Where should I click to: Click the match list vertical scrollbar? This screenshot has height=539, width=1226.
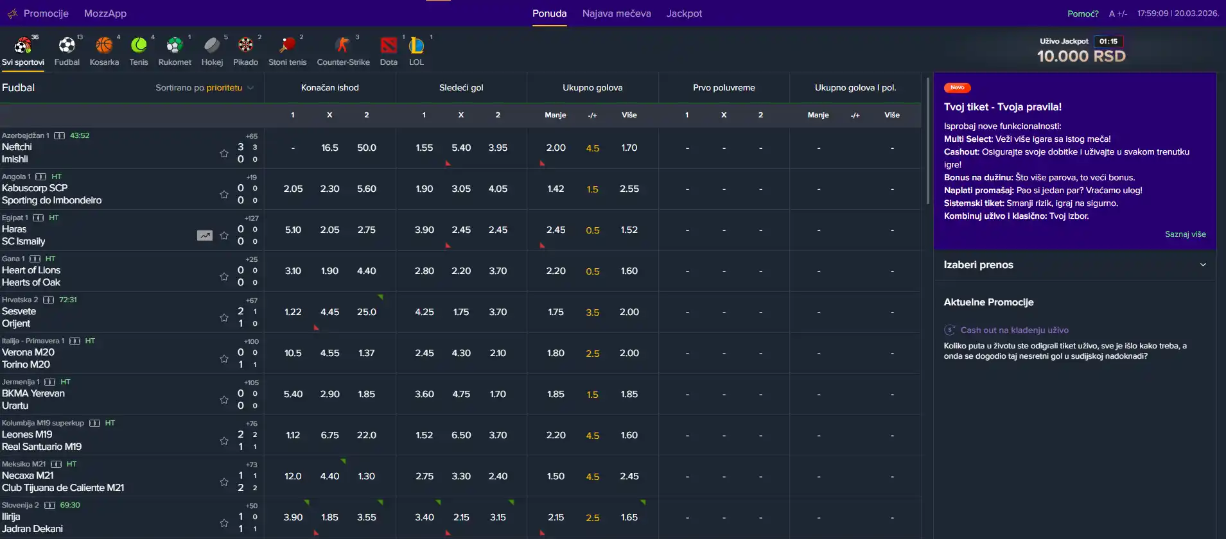click(x=927, y=141)
